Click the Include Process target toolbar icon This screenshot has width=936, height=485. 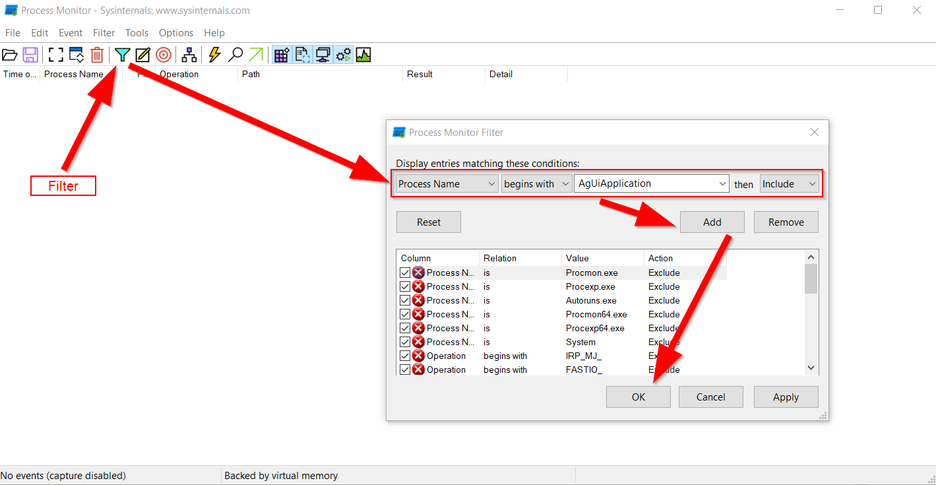pyautogui.click(x=164, y=55)
